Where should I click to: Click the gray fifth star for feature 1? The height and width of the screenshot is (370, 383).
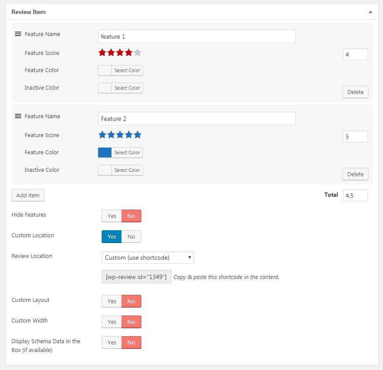tap(137, 52)
